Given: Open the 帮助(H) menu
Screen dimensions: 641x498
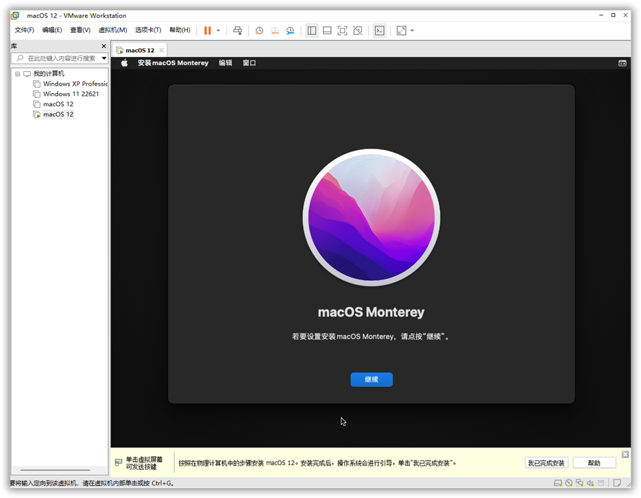Looking at the screenshot, I should [x=180, y=30].
